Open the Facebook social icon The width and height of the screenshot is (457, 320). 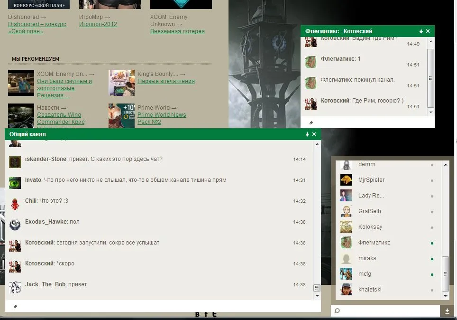[206, 314]
